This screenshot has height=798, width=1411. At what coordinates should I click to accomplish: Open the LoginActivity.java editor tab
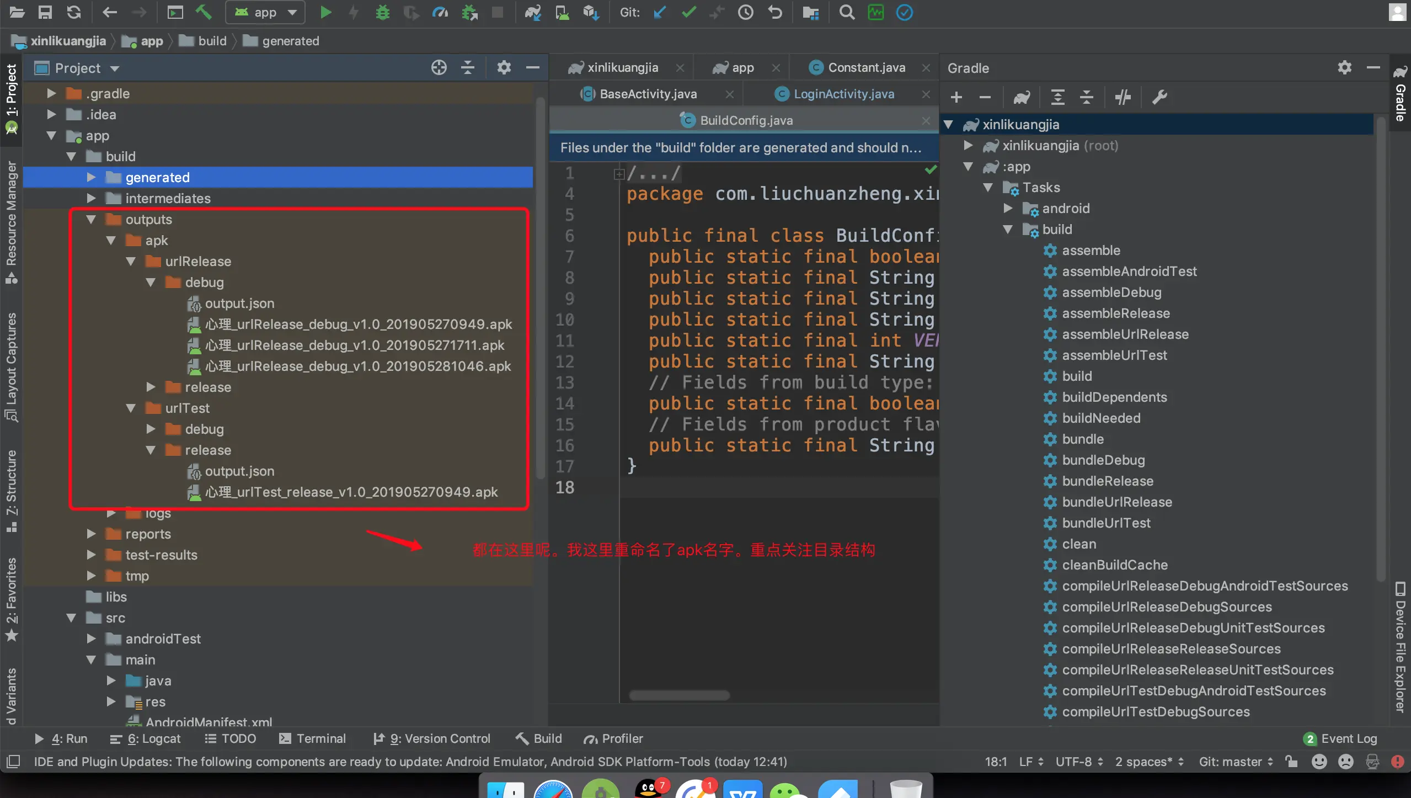point(843,94)
